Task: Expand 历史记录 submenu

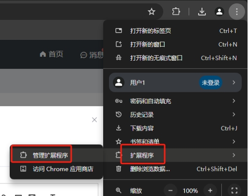Action: coord(176,114)
